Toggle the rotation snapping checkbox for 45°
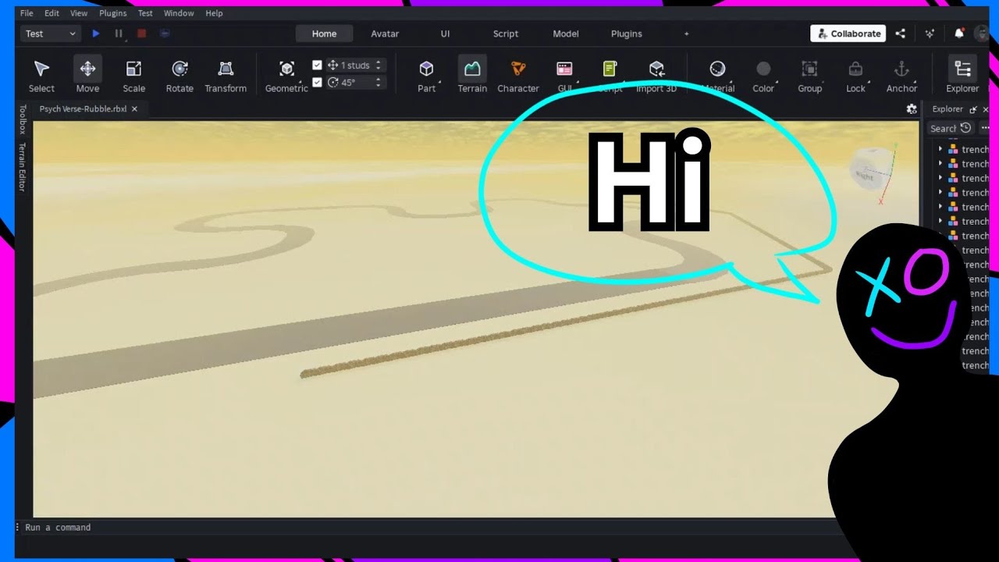 (x=317, y=82)
